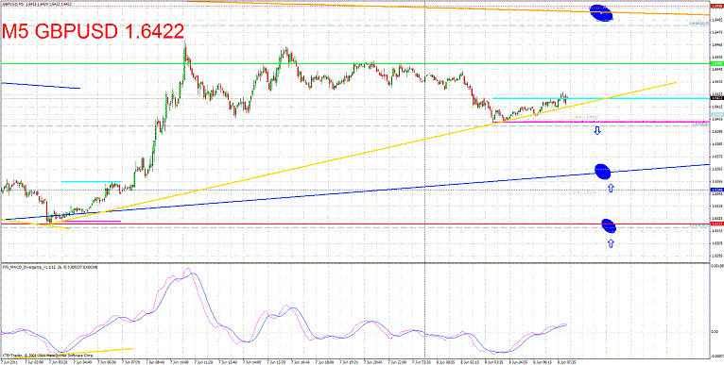
Task: Select the short blue line segment at upper left
Action: [41, 85]
